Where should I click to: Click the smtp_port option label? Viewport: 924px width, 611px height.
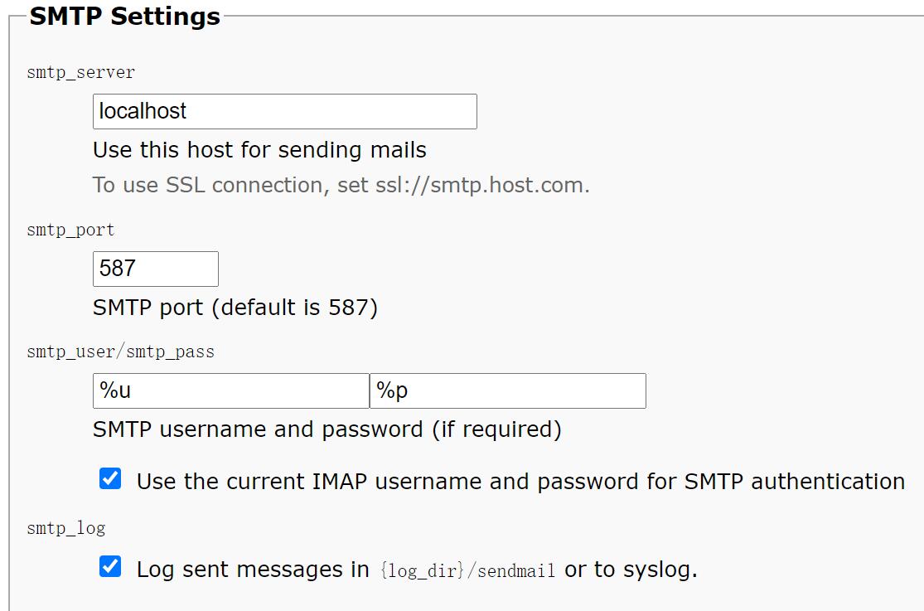(70, 230)
